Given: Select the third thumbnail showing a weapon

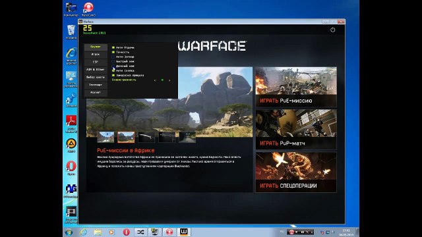Looking at the screenshot, I should pyautogui.click(x=146, y=137).
